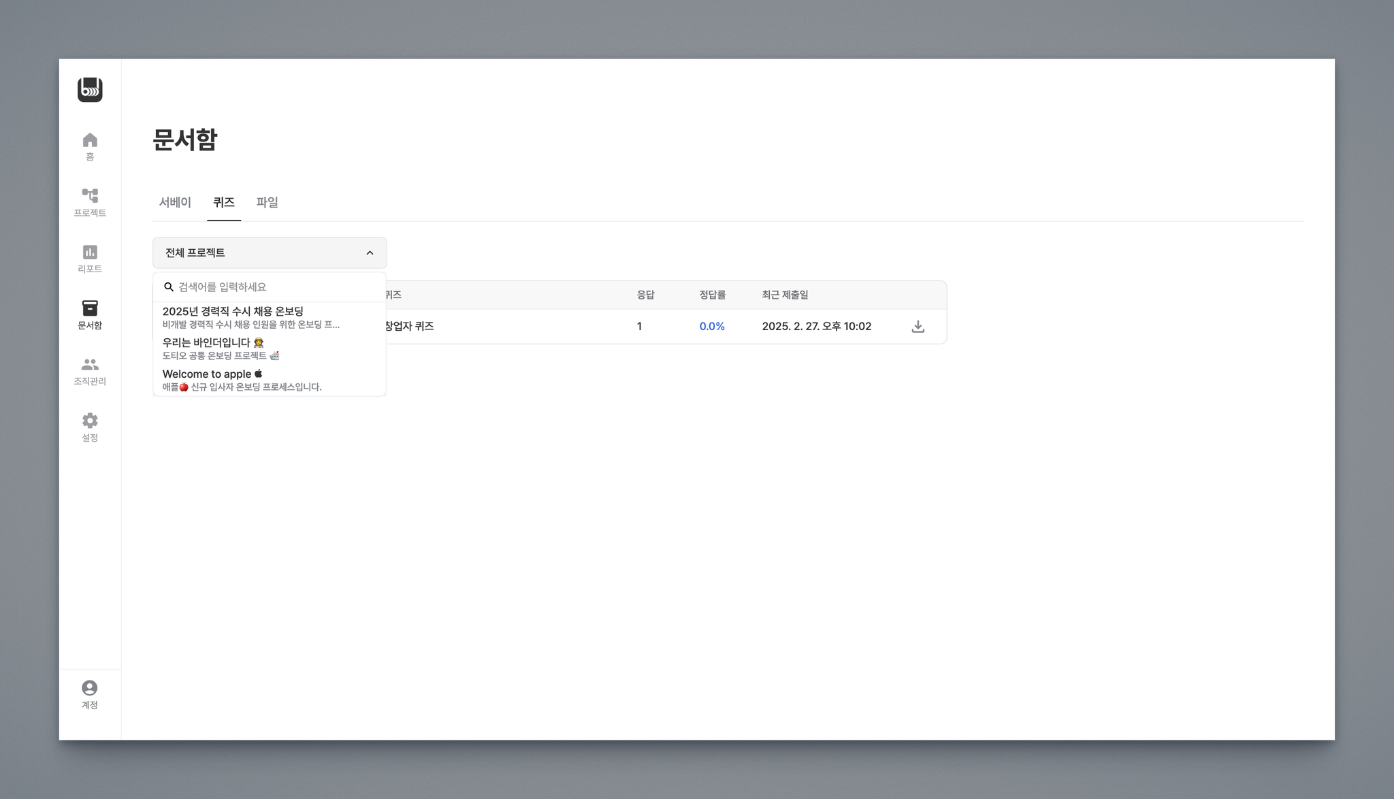The height and width of the screenshot is (799, 1394).
Task: Open the 설정 gear icon
Action: coord(90,421)
